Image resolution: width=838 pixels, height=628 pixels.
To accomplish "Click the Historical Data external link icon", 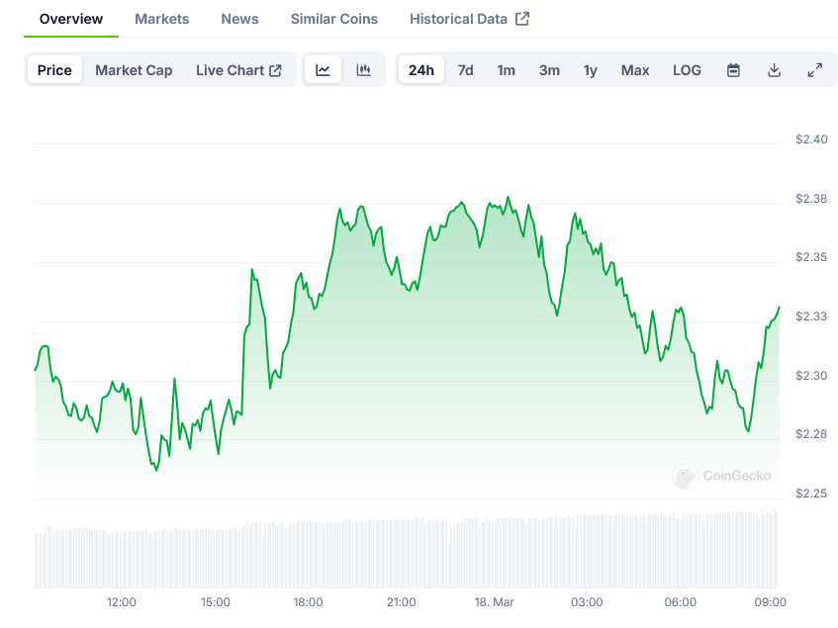I will (x=522, y=19).
